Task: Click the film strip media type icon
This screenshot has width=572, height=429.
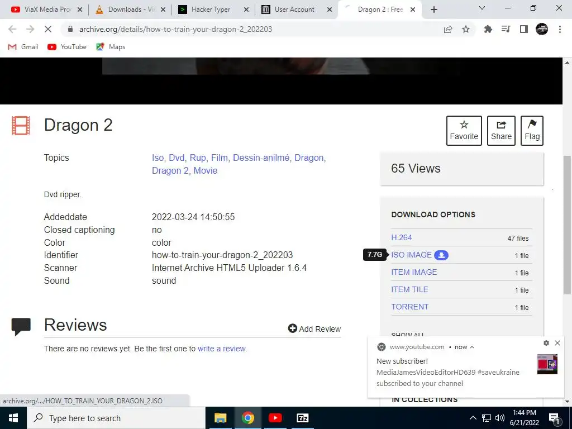Action: click(21, 126)
